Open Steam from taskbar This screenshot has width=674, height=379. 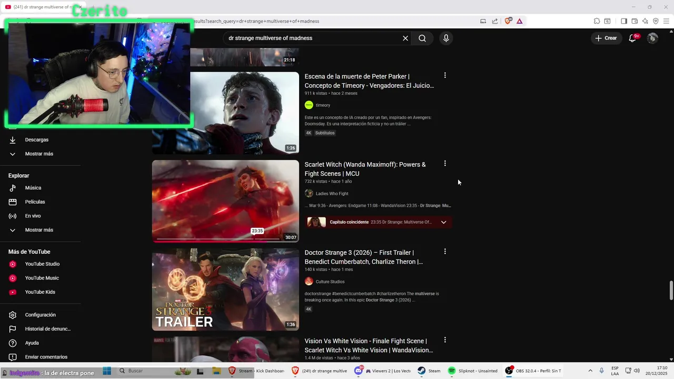pyautogui.click(x=429, y=371)
